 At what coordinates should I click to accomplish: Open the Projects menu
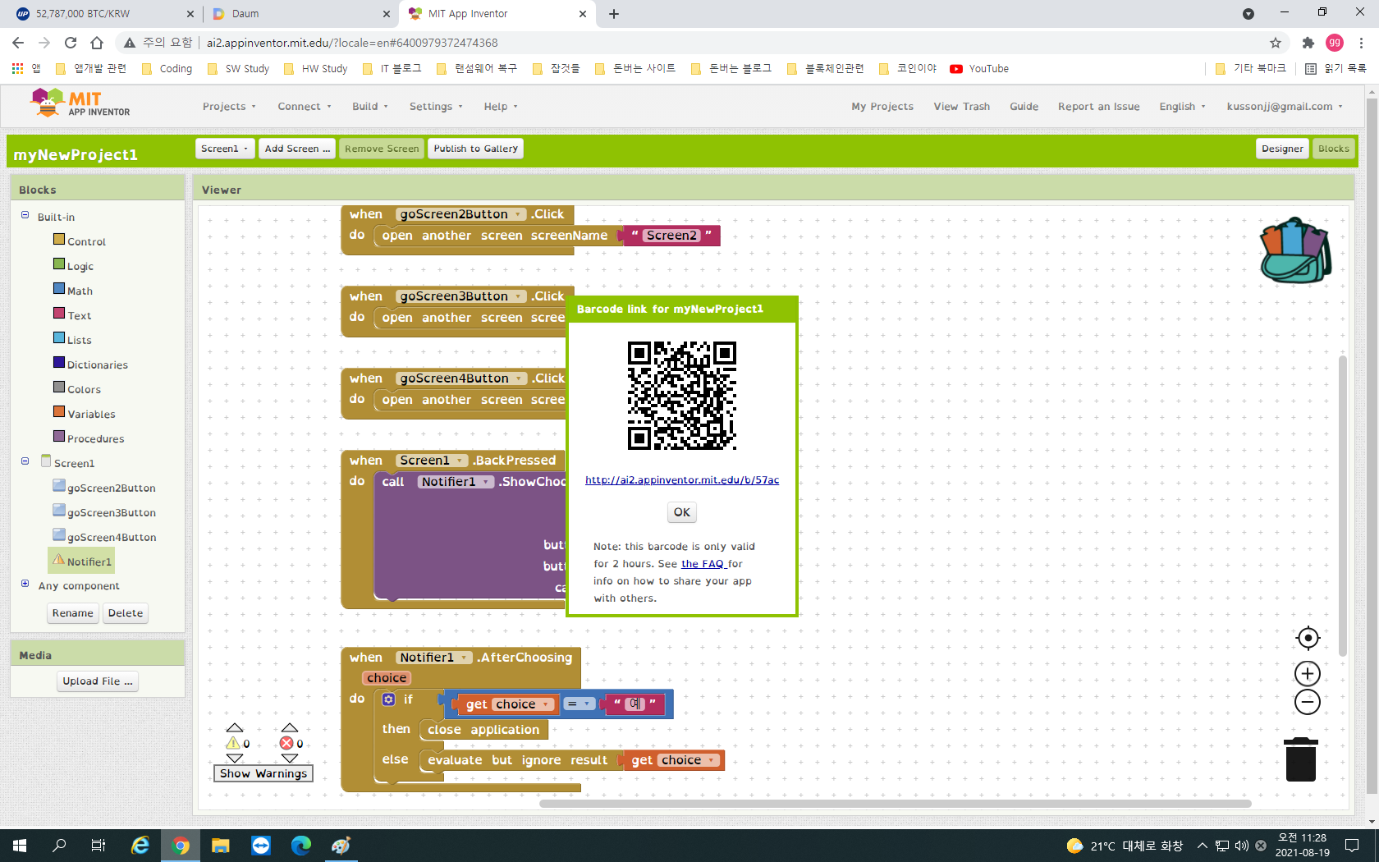[229, 107]
